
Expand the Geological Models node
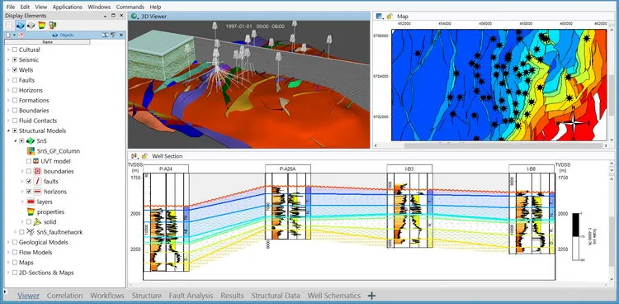[8, 242]
